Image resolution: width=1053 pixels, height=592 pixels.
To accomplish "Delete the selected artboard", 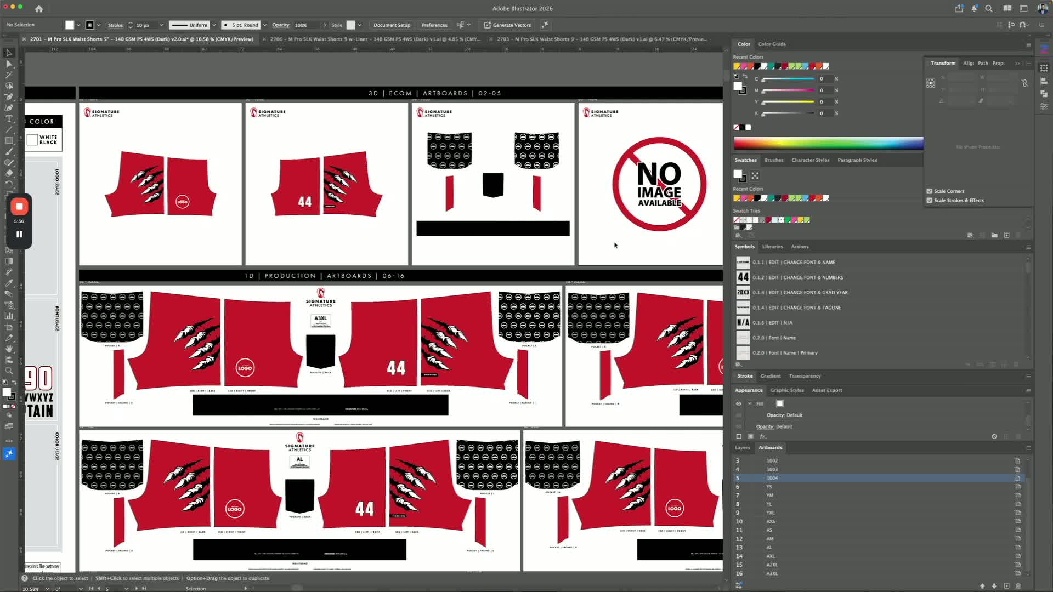I will (1018, 586).
